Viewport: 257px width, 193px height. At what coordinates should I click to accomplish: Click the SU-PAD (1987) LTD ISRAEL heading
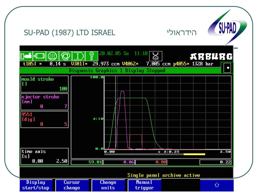[x=70, y=33]
